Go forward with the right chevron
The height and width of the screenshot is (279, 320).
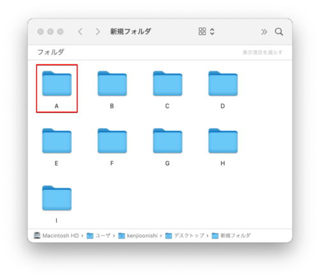coord(98,32)
